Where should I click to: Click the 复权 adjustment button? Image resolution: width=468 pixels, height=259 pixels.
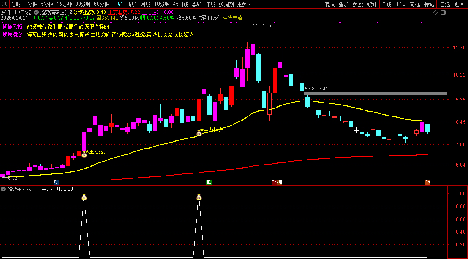coord(330,4)
